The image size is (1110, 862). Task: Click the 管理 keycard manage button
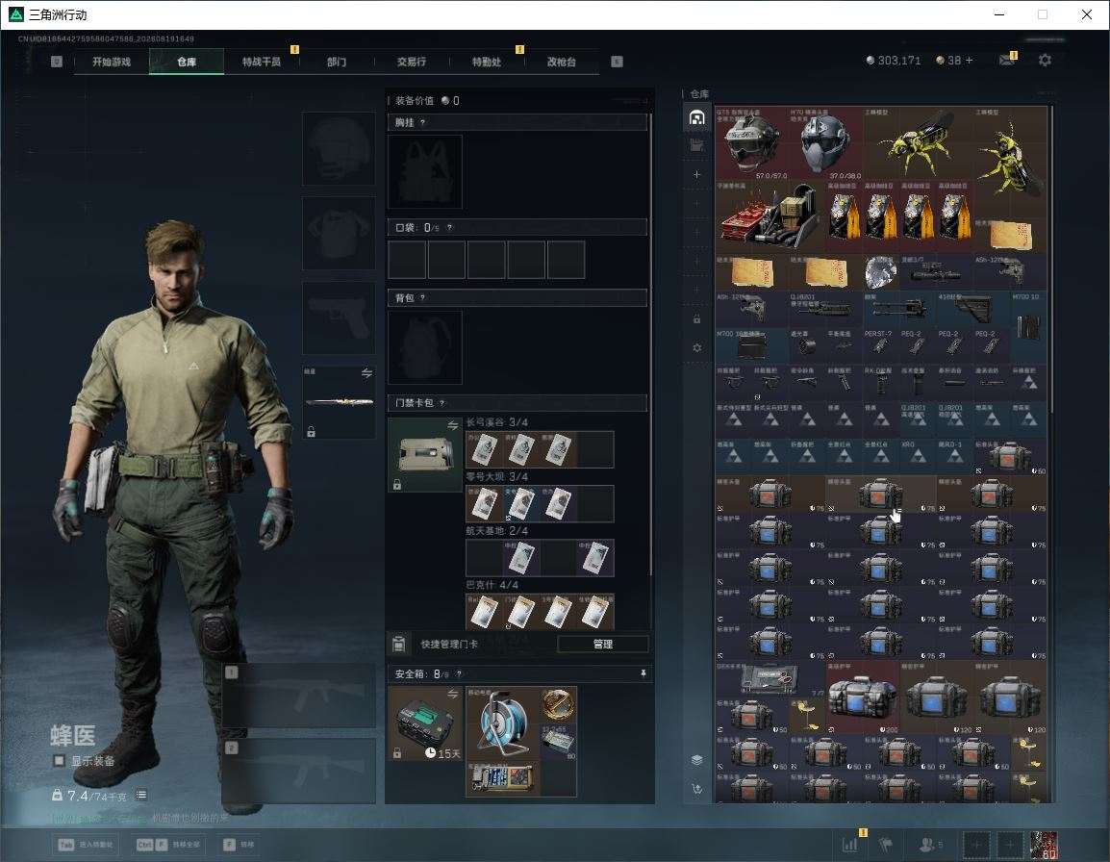(602, 644)
